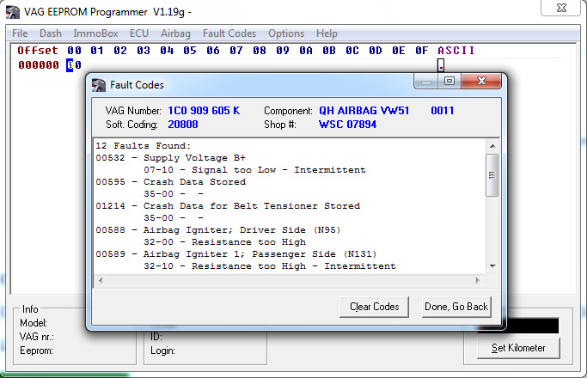
Task: Expand the Options menu
Action: (x=285, y=34)
